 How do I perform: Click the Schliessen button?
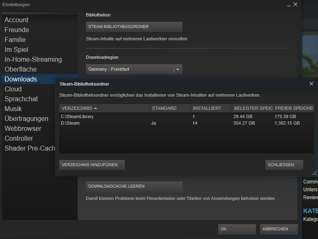pyautogui.click(x=284, y=165)
